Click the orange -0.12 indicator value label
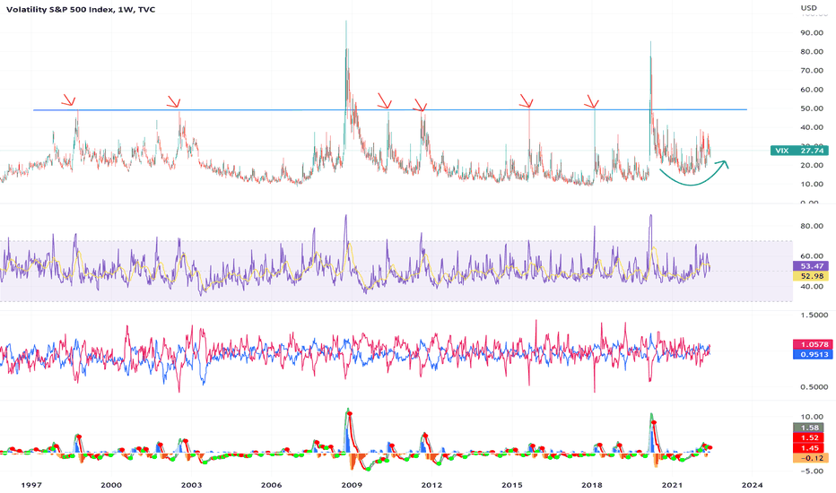The width and height of the screenshot is (836, 493). tap(810, 458)
